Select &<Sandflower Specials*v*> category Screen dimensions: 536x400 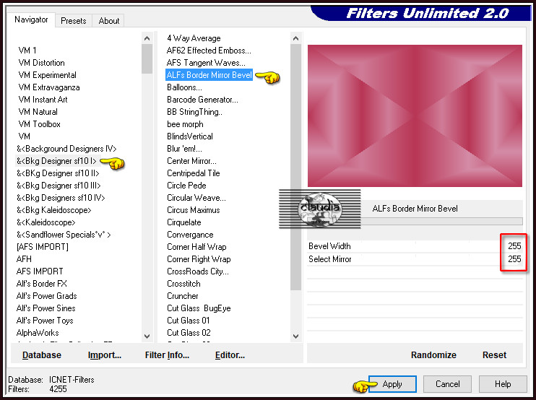pos(64,235)
